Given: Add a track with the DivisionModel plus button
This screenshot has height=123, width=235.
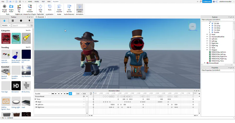Looking at the screenshot, I should (84, 97).
